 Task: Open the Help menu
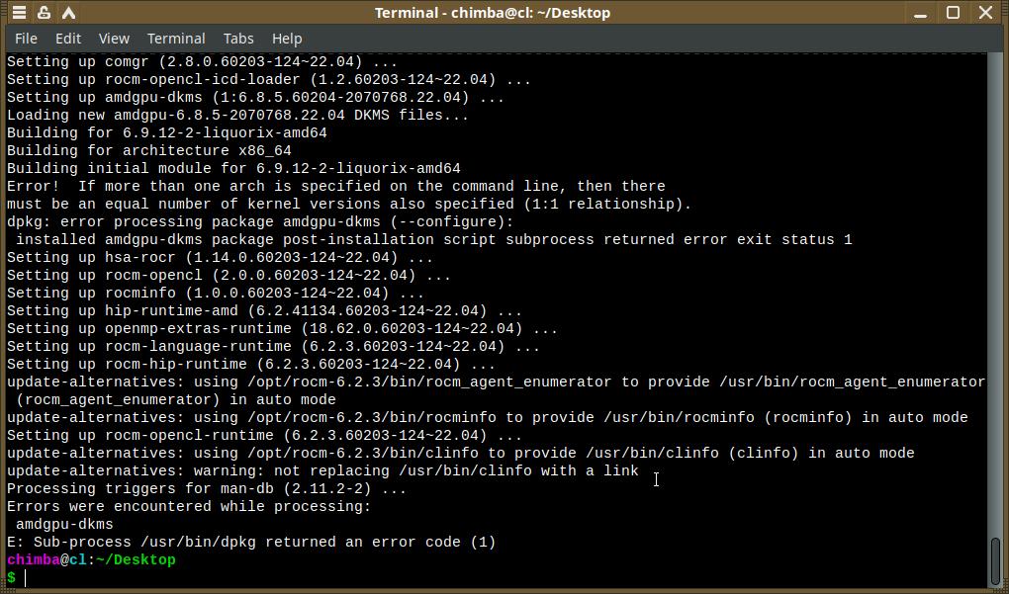click(x=287, y=39)
